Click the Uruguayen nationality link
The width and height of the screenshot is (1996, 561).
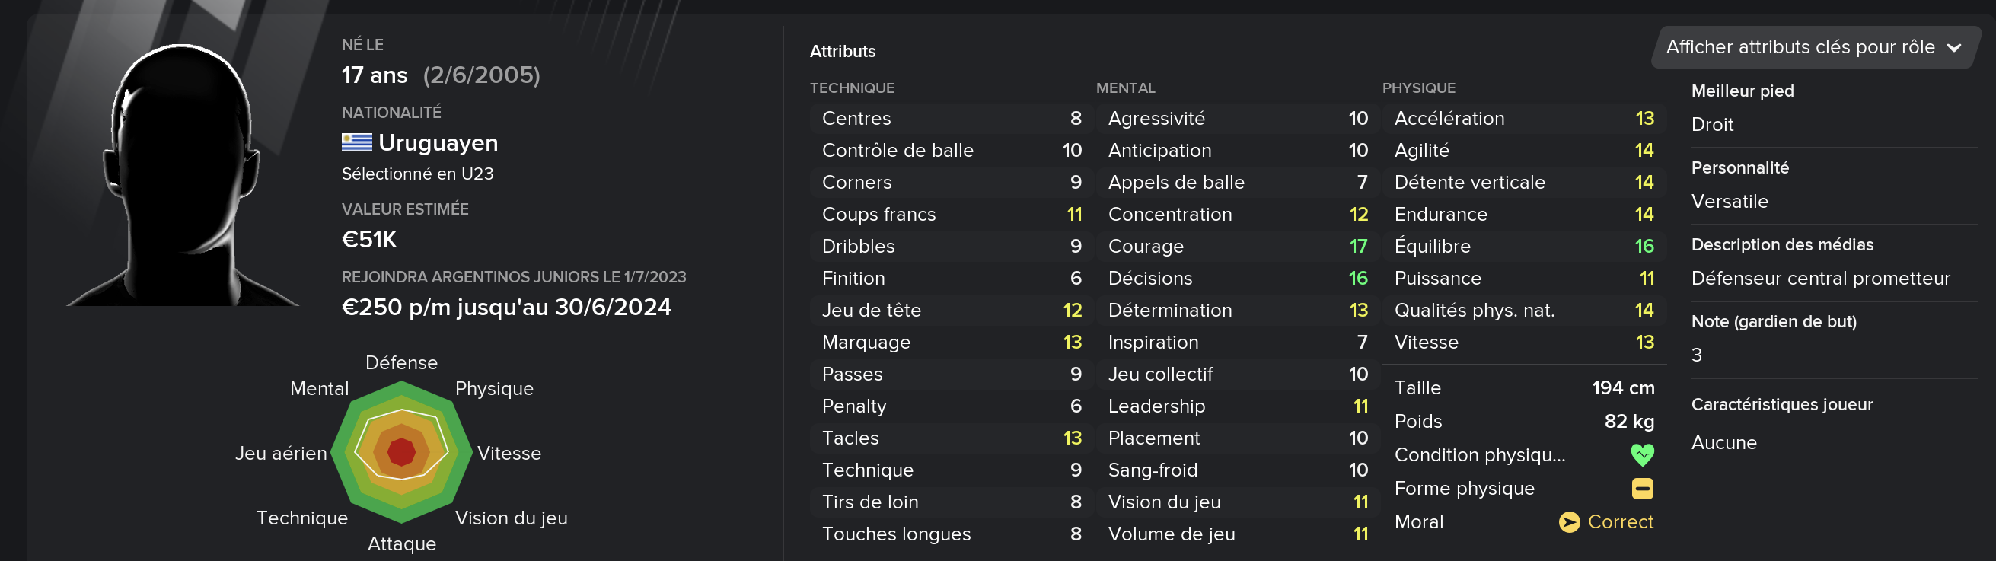(438, 142)
